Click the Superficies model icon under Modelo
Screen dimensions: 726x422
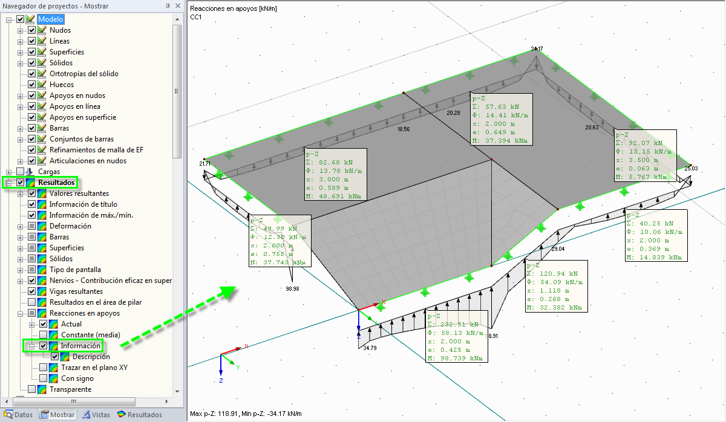(x=42, y=52)
